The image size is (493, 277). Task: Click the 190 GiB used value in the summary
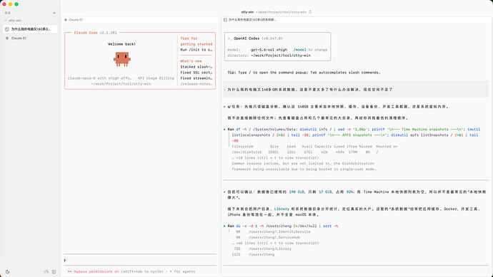(297, 192)
